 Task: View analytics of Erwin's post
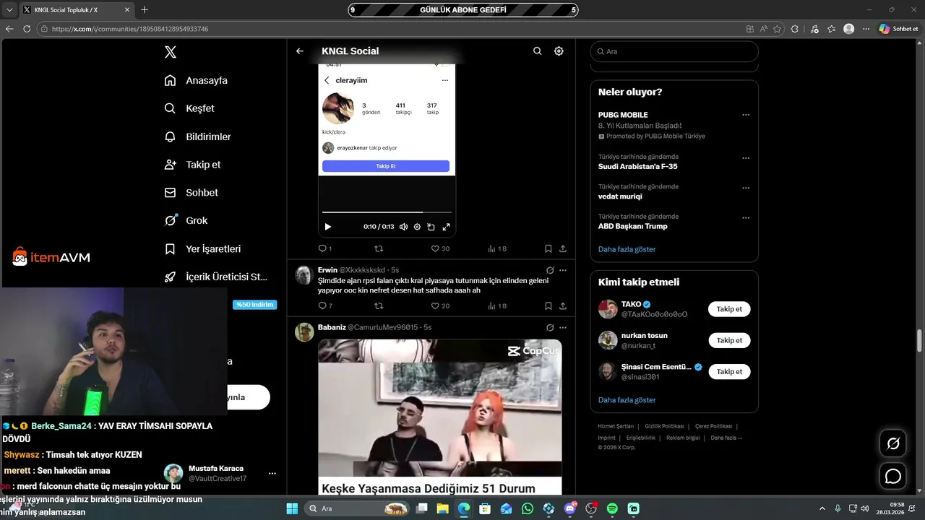[x=497, y=306]
